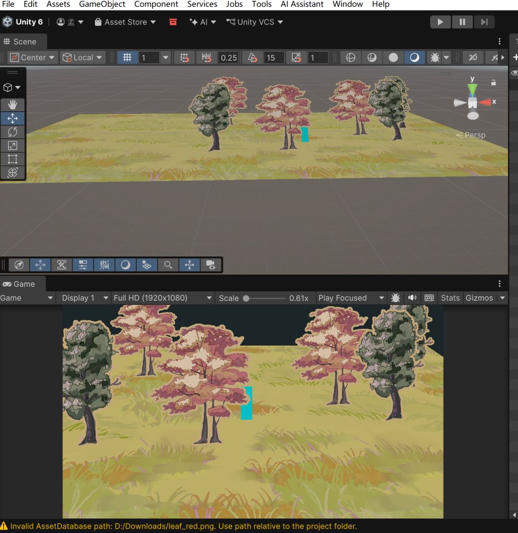Click the Game view keyboard shortcuts icon
Screen dimensions: 518x533
point(429,298)
